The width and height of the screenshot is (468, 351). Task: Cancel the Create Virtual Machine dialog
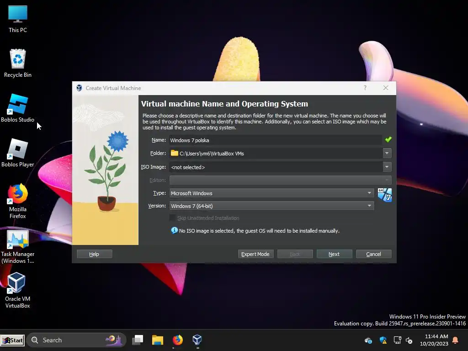click(x=374, y=254)
